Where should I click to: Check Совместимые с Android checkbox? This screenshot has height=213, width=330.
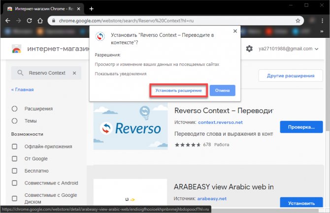[x=14, y=183]
